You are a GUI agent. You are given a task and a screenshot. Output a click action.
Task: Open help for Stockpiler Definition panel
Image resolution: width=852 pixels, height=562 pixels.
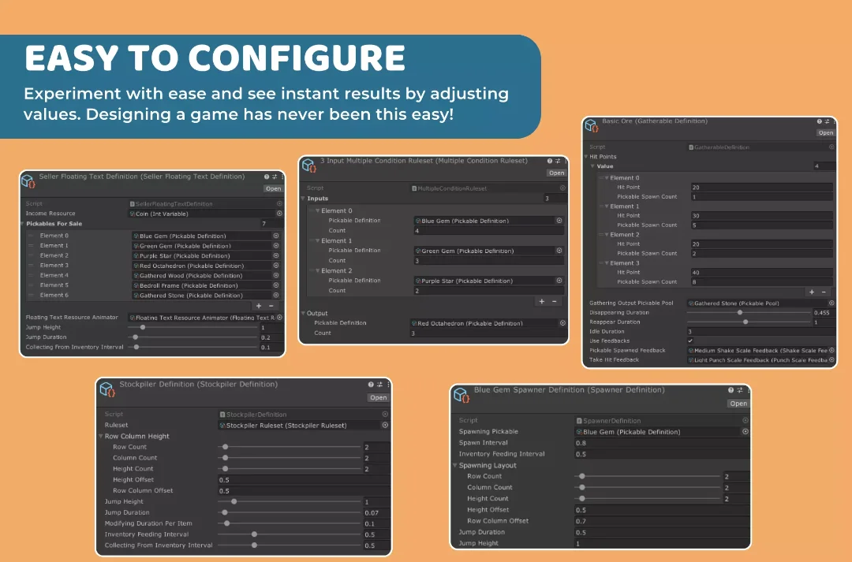tap(371, 385)
